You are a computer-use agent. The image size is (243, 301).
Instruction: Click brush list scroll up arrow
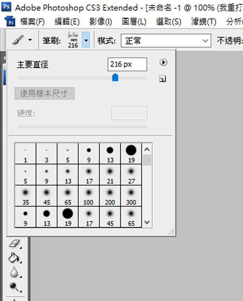click(147, 149)
